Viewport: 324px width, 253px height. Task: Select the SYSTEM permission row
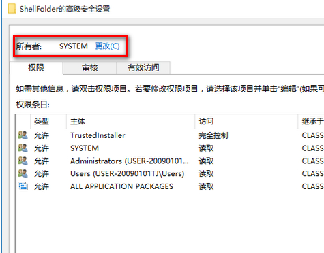click(170, 148)
